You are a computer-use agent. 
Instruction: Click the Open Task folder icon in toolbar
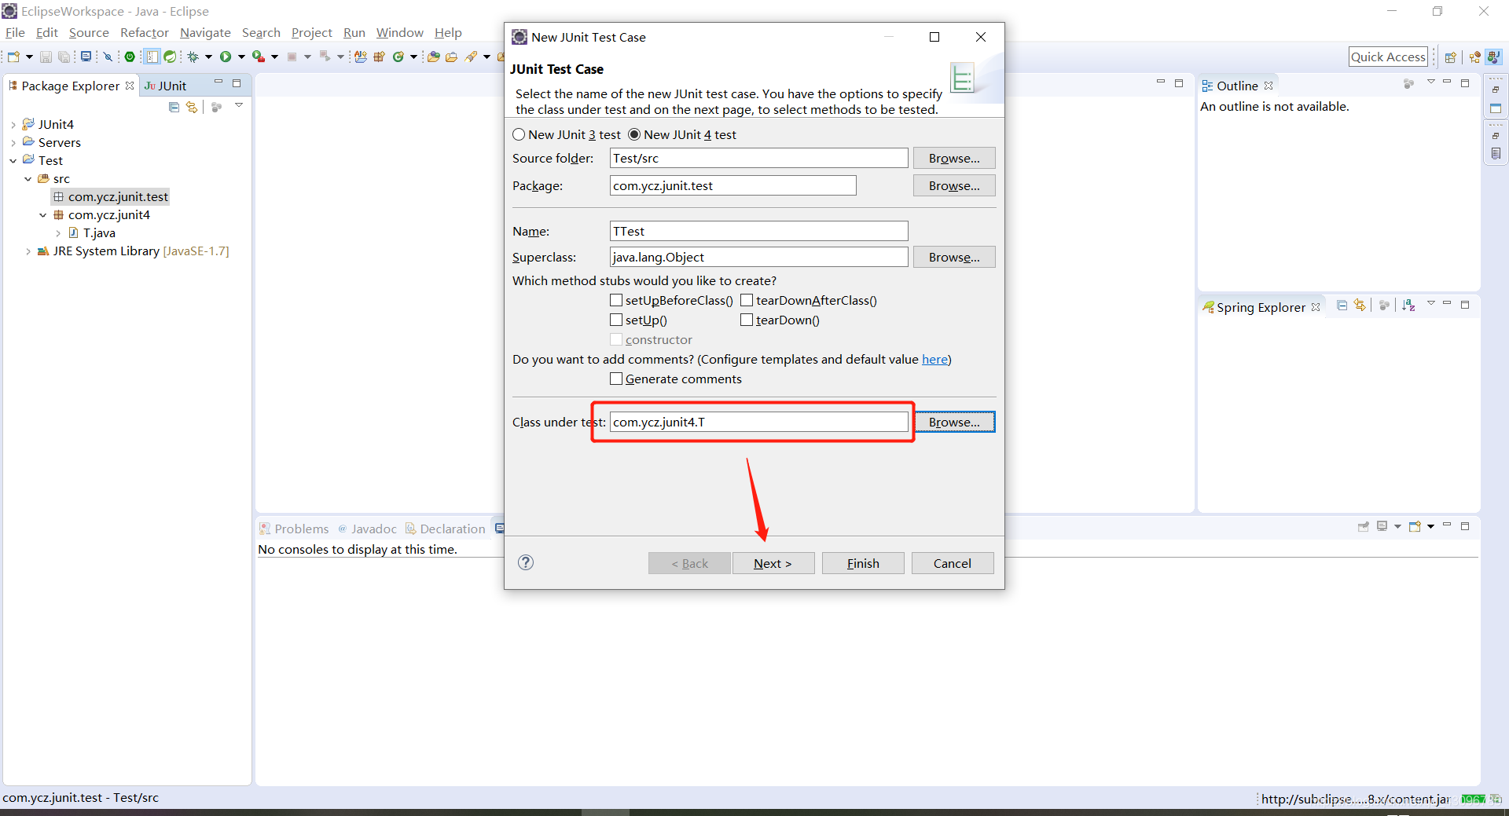tap(451, 57)
